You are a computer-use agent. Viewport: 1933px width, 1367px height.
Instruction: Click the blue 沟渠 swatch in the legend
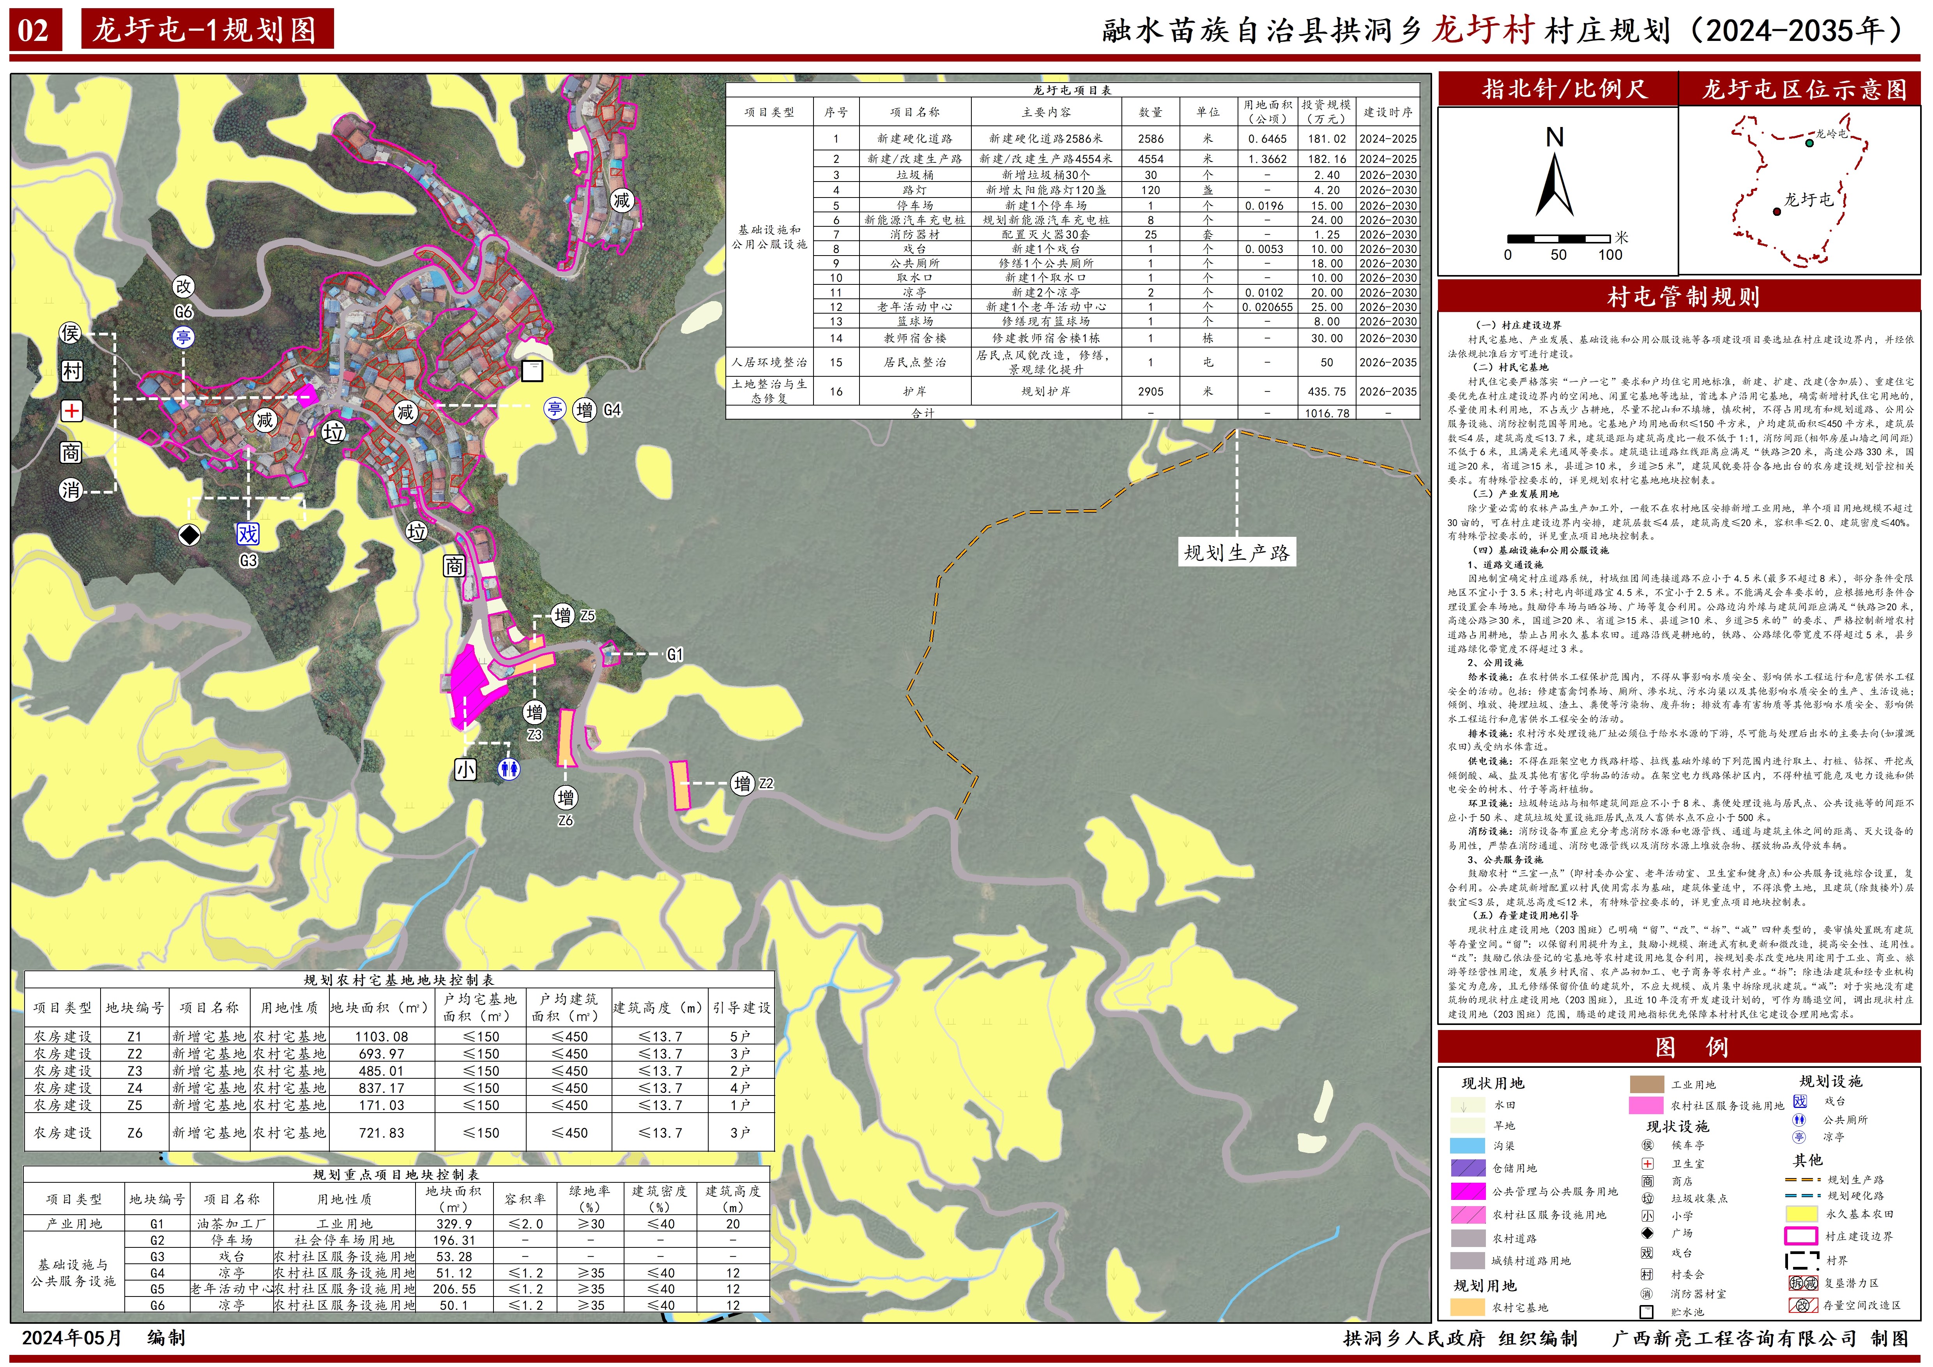point(1467,1146)
